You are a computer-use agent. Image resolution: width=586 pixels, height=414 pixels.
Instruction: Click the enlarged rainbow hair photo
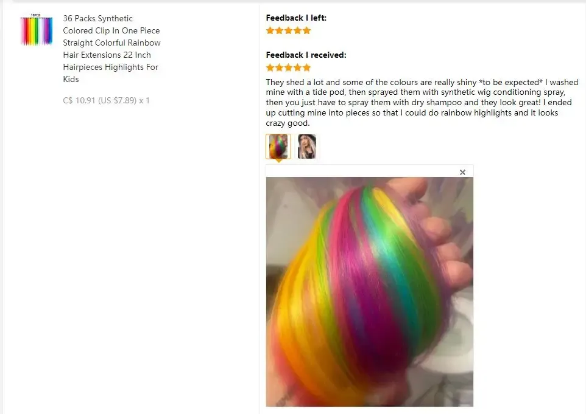tap(369, 292)
